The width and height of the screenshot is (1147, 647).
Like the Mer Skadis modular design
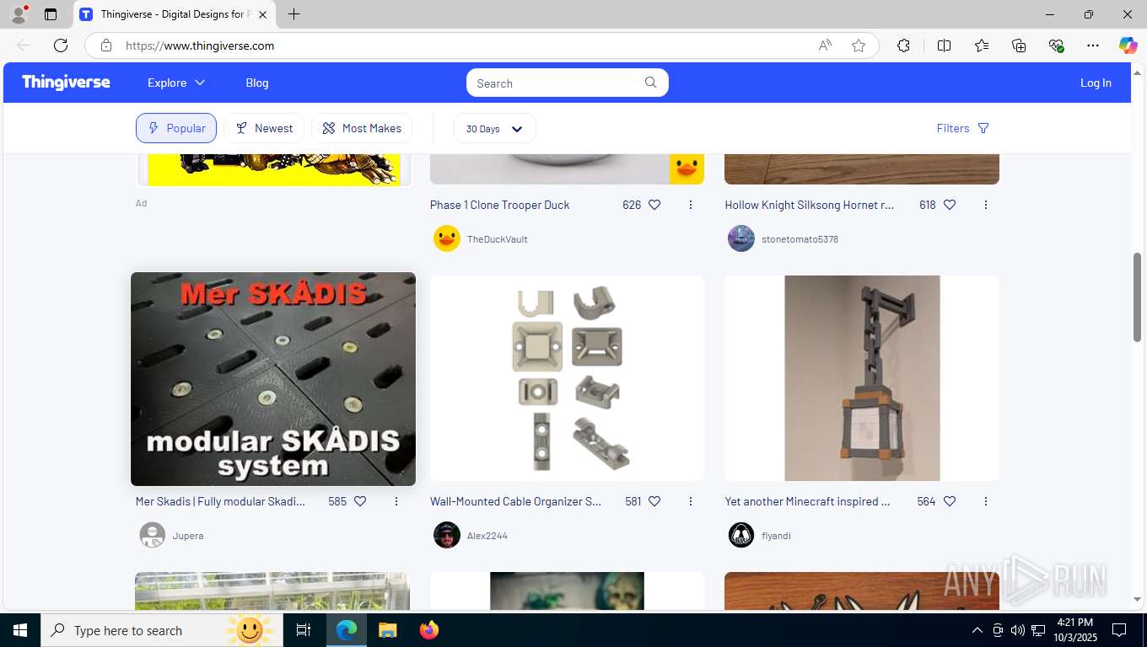(360, 501)
